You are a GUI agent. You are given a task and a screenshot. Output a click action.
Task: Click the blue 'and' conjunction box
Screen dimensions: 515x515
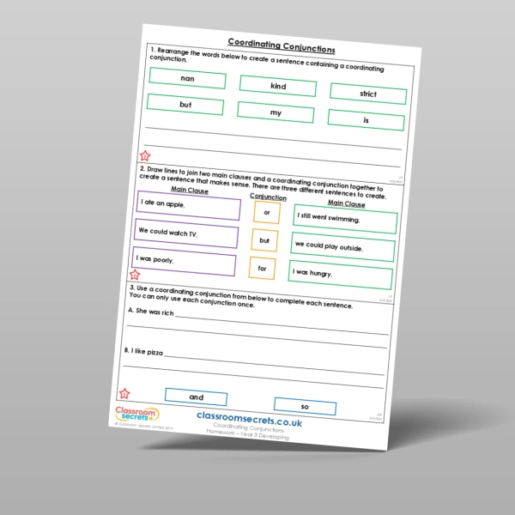pos(196,397)
